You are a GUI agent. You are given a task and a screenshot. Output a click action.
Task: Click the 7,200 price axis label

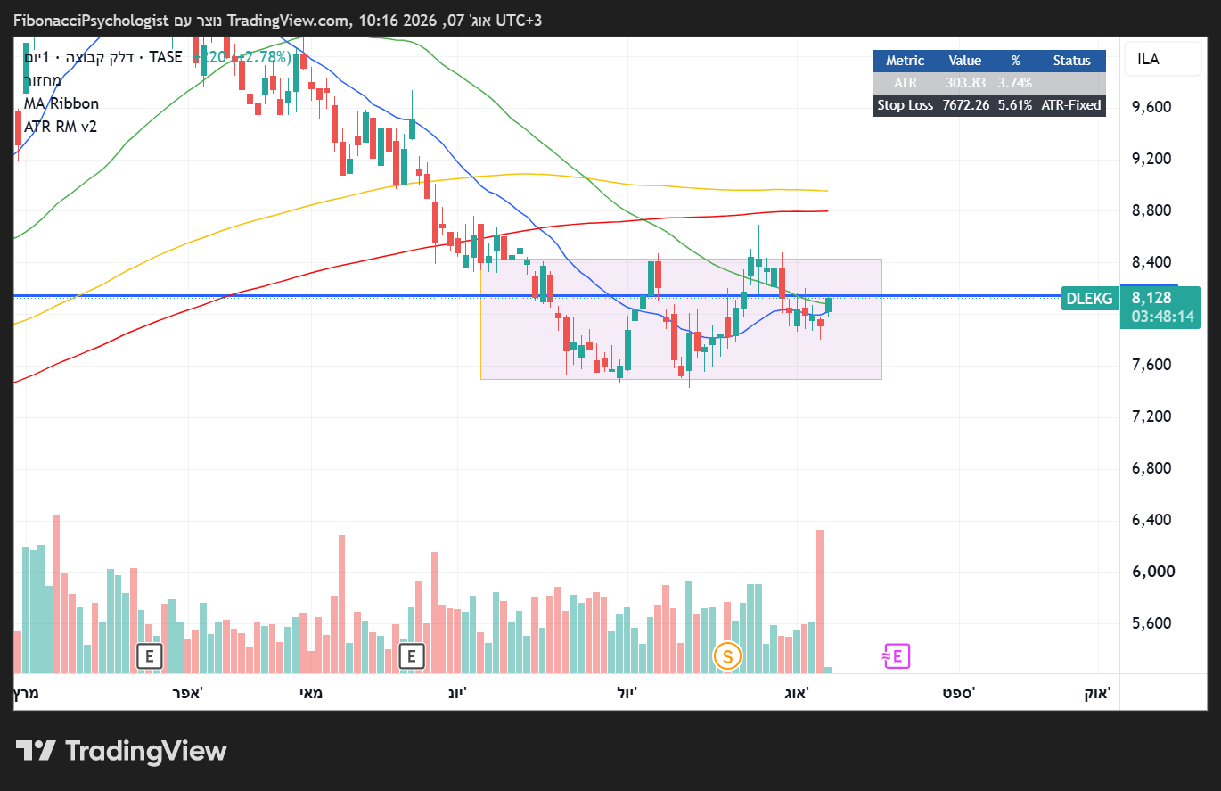click(x=1150, y=416)
